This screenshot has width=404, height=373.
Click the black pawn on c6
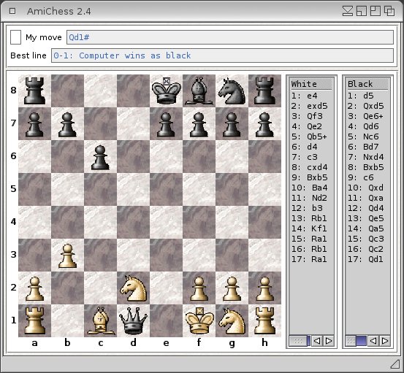(100, 157)
